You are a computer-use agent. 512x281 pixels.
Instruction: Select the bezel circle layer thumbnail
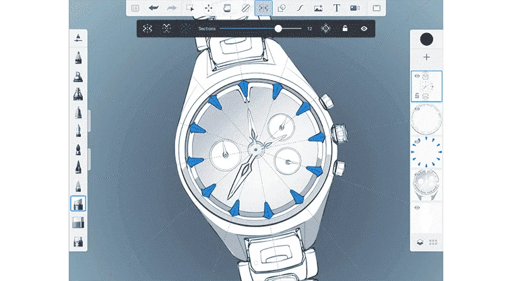(426, 119)
